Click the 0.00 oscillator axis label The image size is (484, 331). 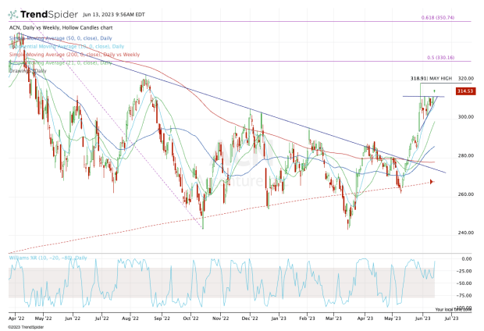coord(466,258)
